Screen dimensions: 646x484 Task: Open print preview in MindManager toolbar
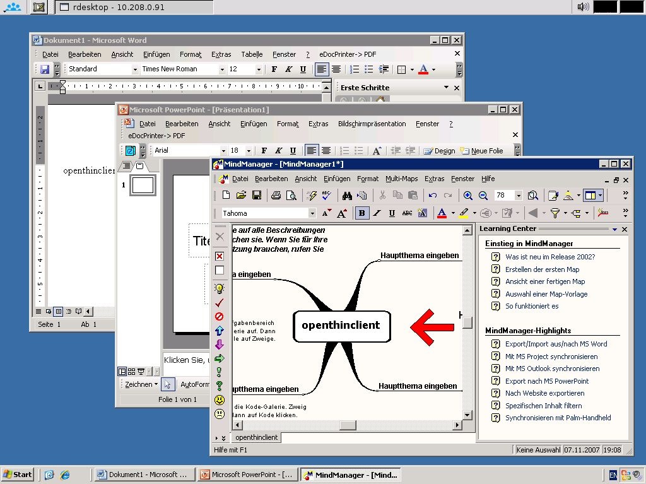291,195
